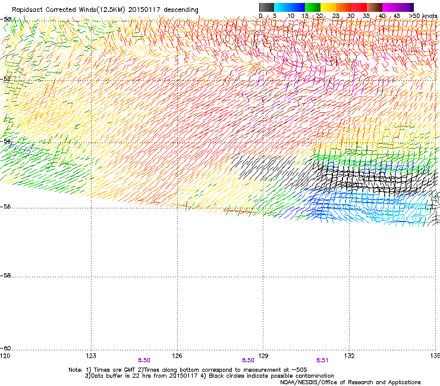440x386 pixels.
Task: Click the '-54' latitude label
Action: [5, 141]
